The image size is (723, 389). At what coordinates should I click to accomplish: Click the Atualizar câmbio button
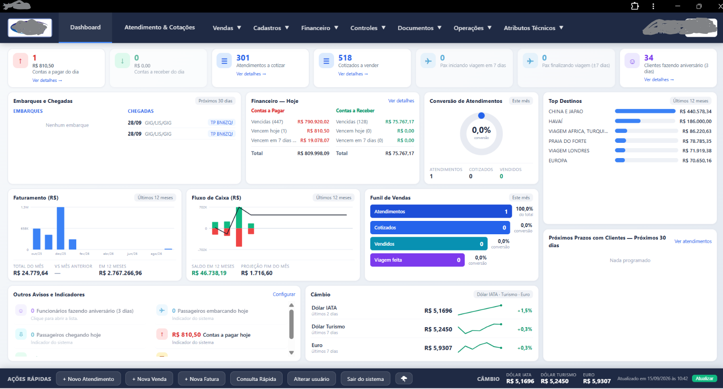pyautogui.click(x=704, y=379)
